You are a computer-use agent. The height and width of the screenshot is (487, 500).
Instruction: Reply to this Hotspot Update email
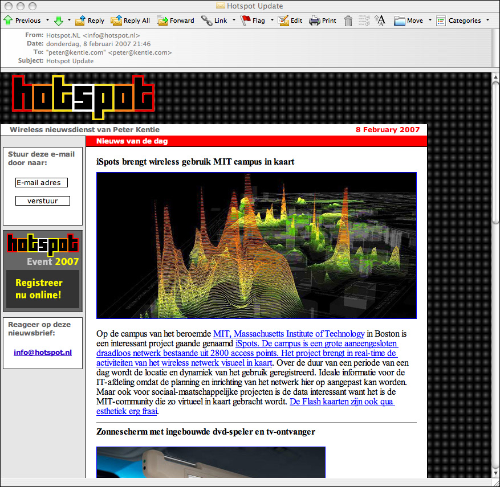coord(90,21)
